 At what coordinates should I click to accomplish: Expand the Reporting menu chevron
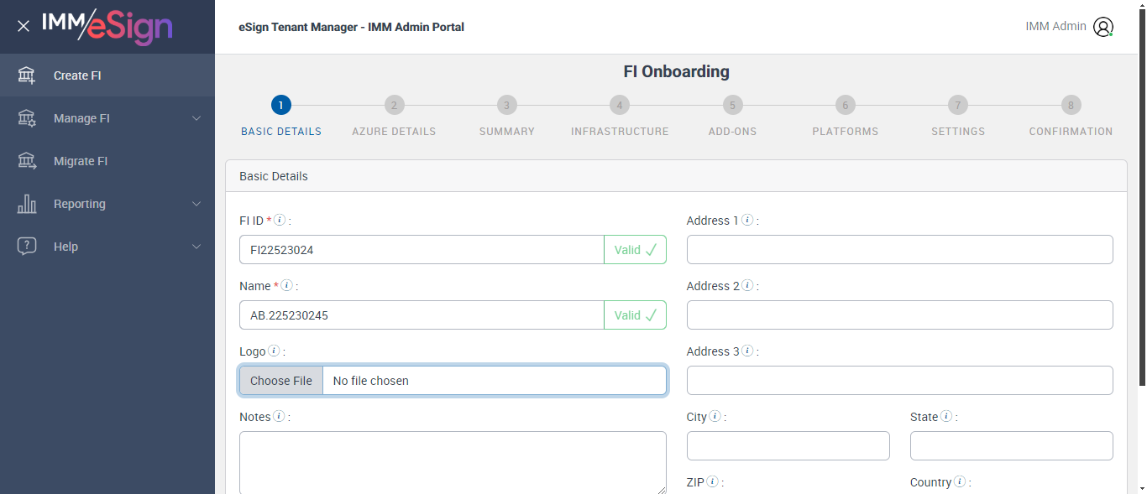[x=196, y=204]
